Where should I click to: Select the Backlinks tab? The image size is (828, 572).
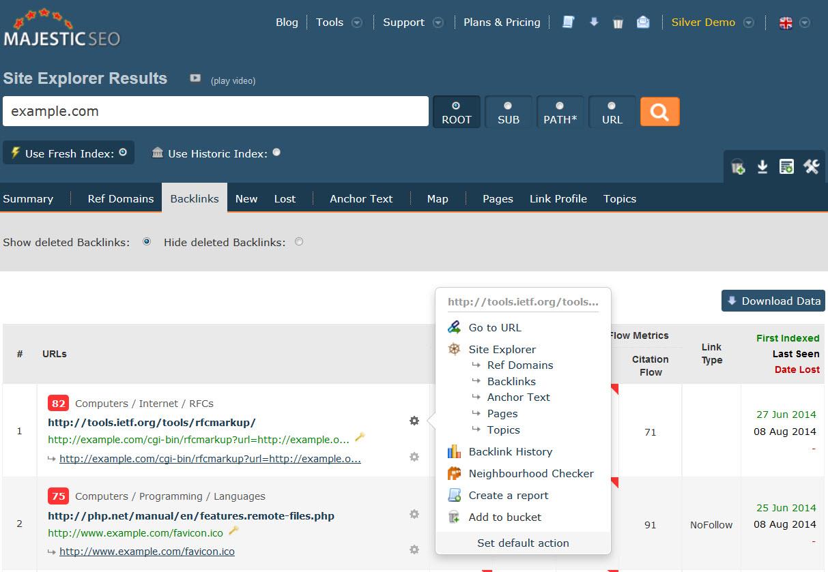pos(195,198)
